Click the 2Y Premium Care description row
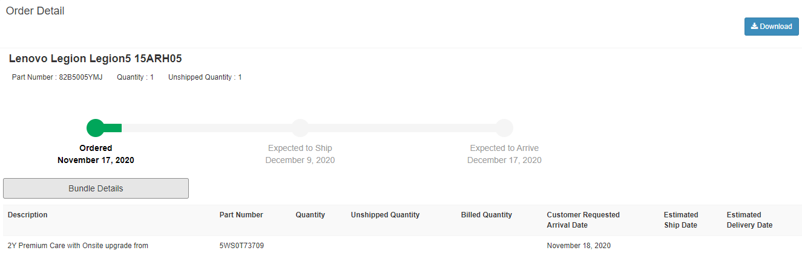 (x=78, y=246)
